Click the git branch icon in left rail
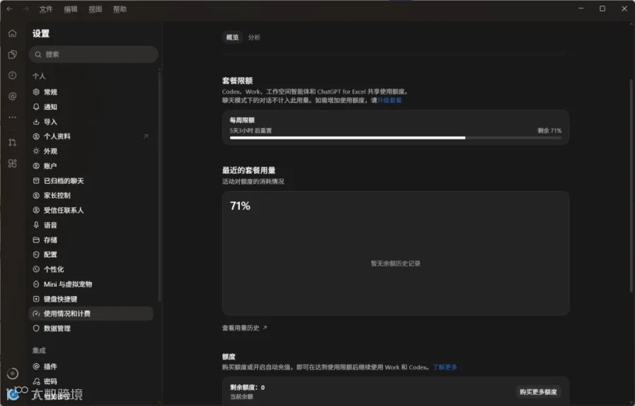 (x=13, y=142)
